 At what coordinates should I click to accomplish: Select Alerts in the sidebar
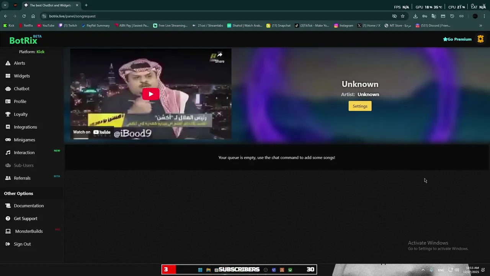click(20, 63)
